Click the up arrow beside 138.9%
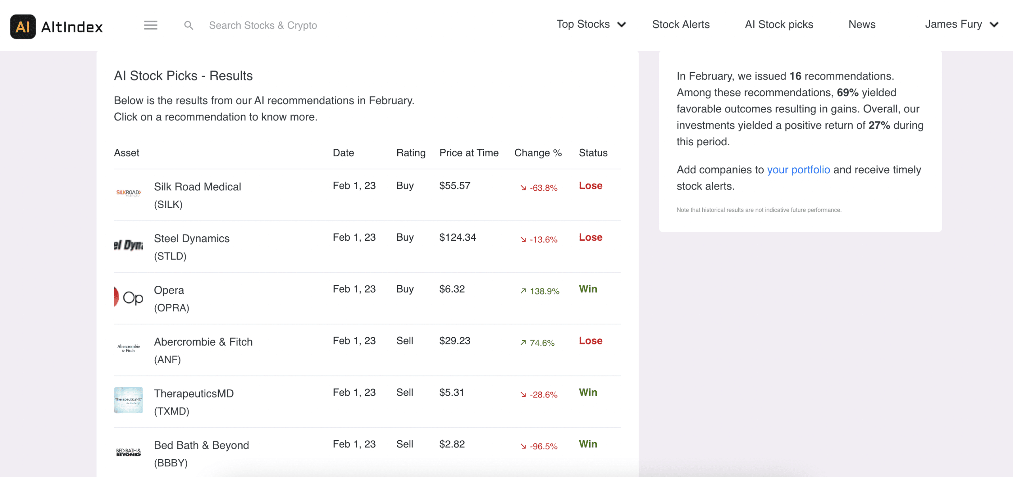Screen dimensions: 1013x477 [523, 291]
